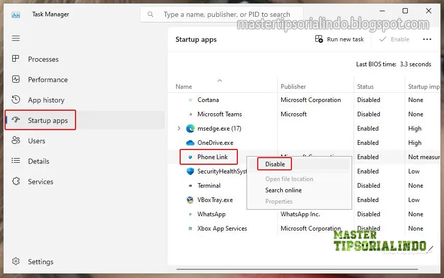Viewport: 444px width, 278px height.
Task: Click the Users people icon
Action: coord(16,140)
